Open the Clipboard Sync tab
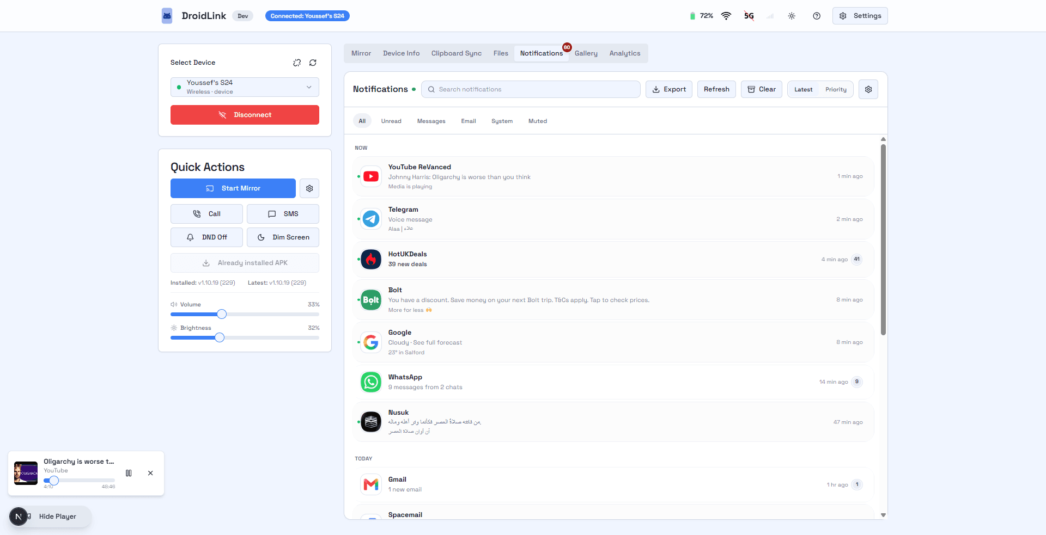The image size is (1046, 535). (457, 53)
